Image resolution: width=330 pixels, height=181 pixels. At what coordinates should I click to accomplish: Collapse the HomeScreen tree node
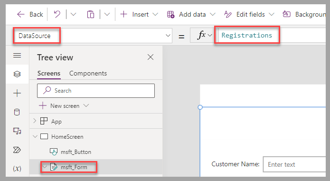click(35, 136)
